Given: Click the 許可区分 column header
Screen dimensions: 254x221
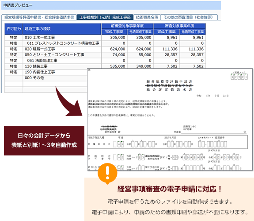Looking at the screenshot, I should pyautogui.click(x=14, y=29).
